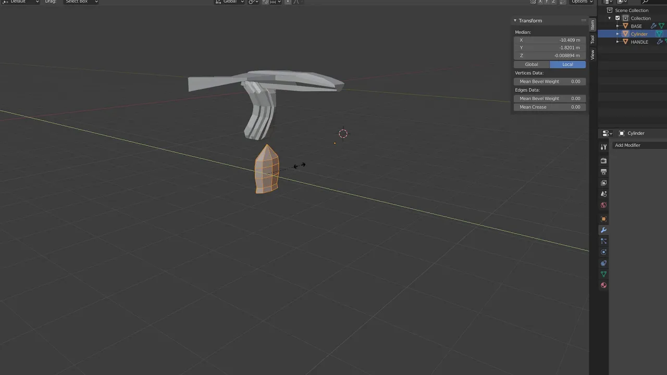Click the Add Modifier button
The image size is (667, 375).
(x=640, y=145)
